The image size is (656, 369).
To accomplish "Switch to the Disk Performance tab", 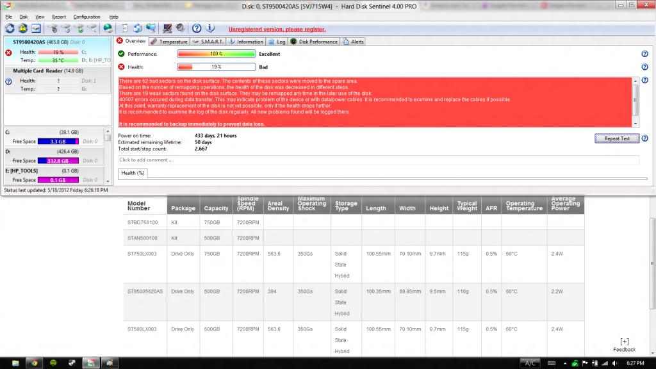I will pos(314,42).
